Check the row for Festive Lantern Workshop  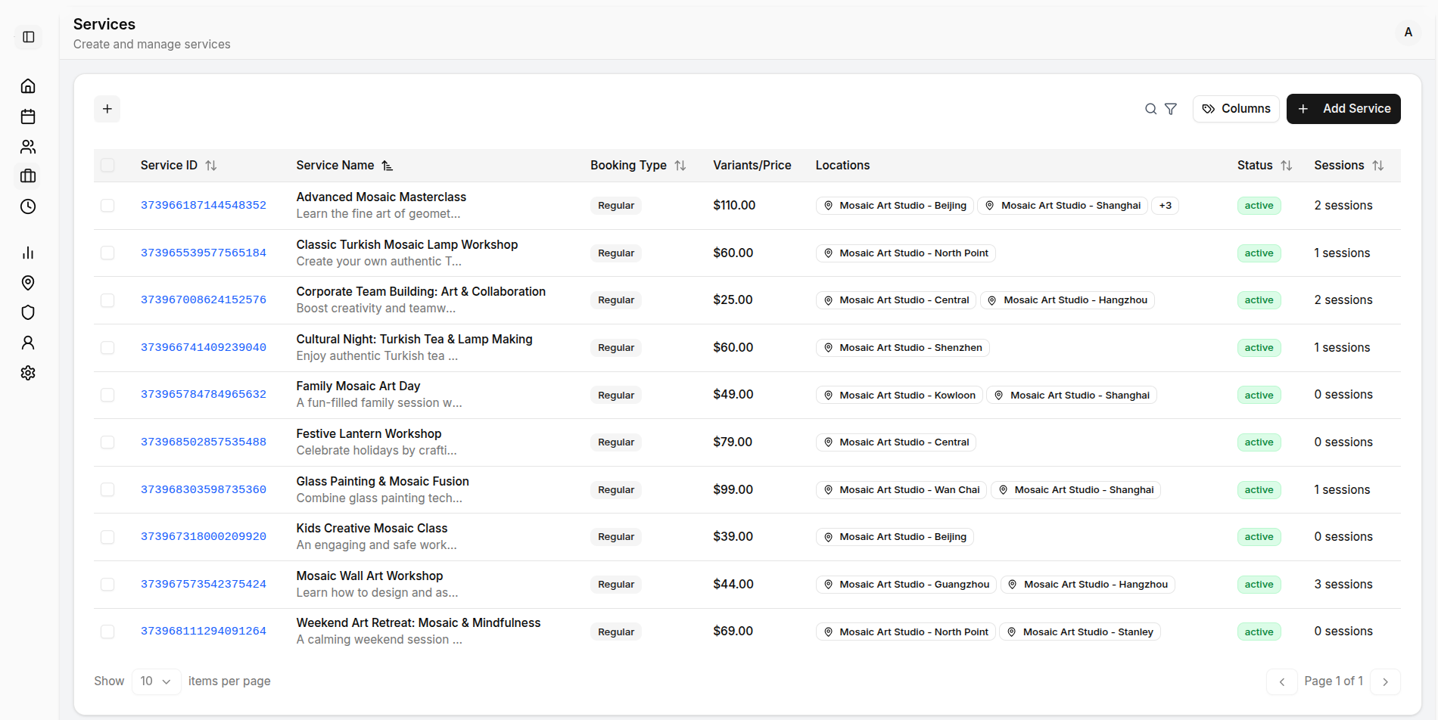pyautogui.click(x=107, y=442)
